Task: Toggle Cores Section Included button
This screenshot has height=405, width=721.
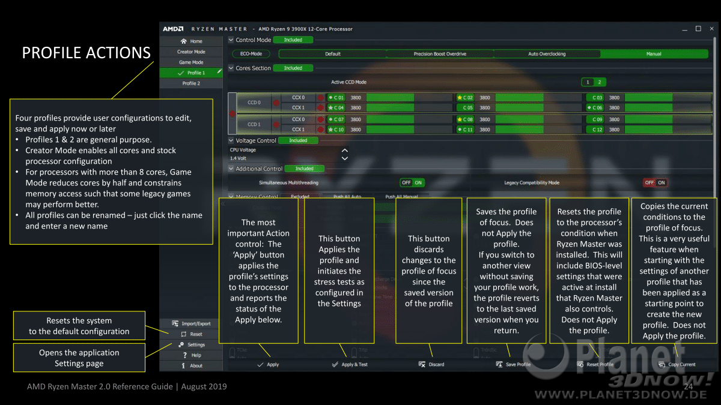Action: coord(293,68)
